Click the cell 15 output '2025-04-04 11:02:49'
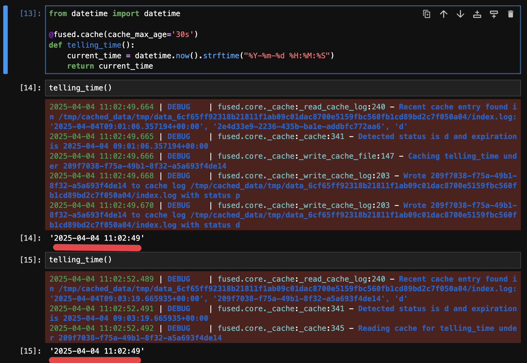 97,351
